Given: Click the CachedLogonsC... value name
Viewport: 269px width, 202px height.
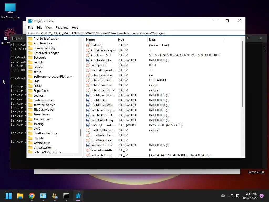Looking at the screenshot, I should [103, 70].
